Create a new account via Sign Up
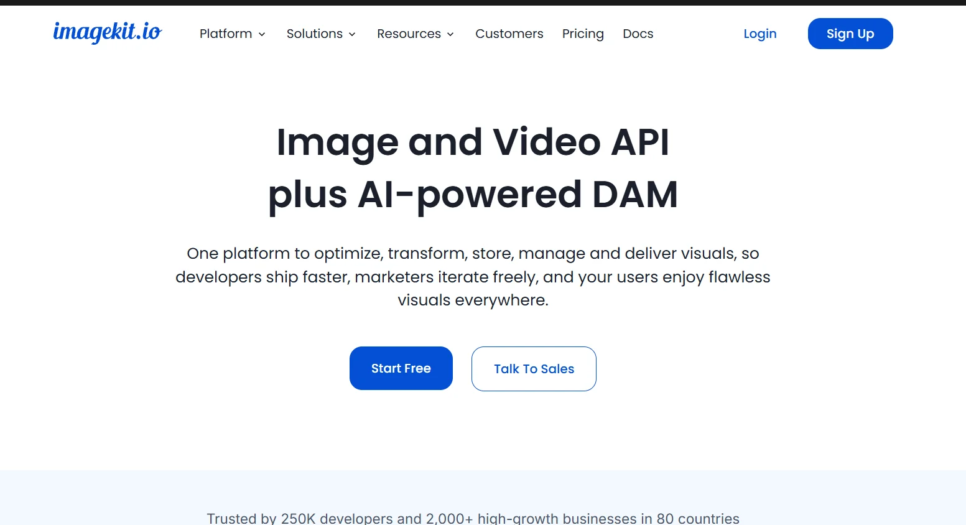 point(850,34)
